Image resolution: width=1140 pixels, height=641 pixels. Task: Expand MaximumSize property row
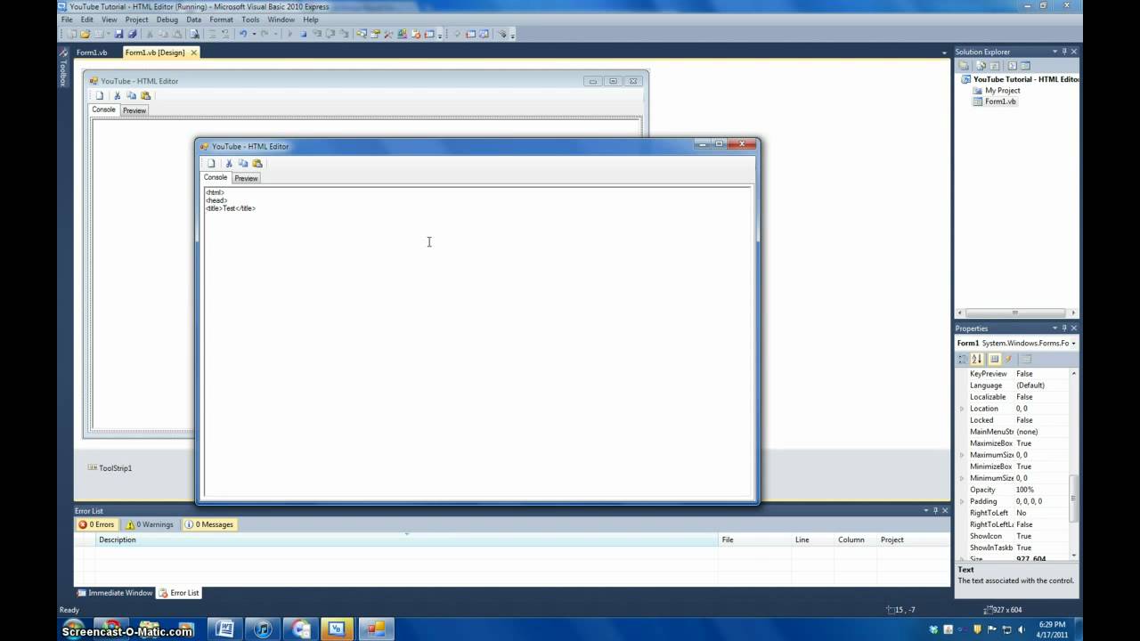(x=962, y=455)
